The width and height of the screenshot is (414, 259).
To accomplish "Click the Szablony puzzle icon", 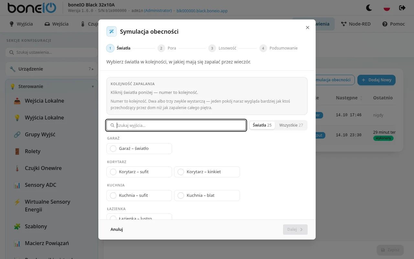I will (x=17, y=226).
